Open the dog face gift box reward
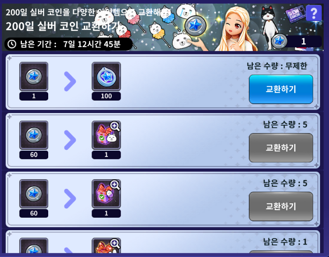This screenshot has height=257, width=329. 106,135
